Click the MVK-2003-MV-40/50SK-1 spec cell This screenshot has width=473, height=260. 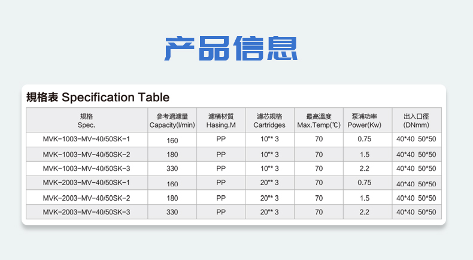[x=86, y=183]
